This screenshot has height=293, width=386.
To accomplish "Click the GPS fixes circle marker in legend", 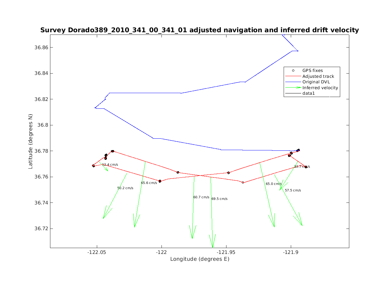I will click(x=293, y=70).
